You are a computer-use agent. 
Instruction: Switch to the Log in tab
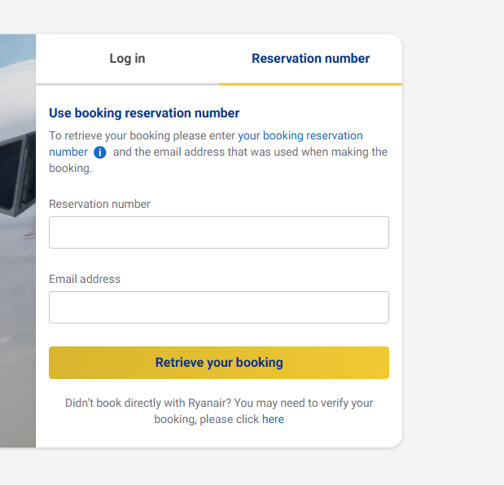click(127, 59)
